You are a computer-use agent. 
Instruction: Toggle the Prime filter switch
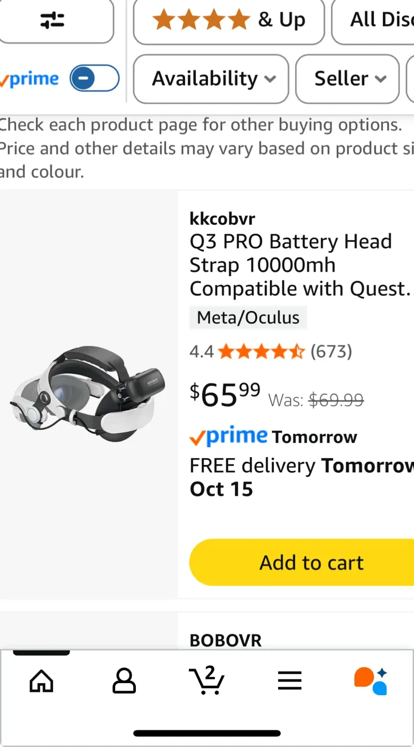(95, 78)
